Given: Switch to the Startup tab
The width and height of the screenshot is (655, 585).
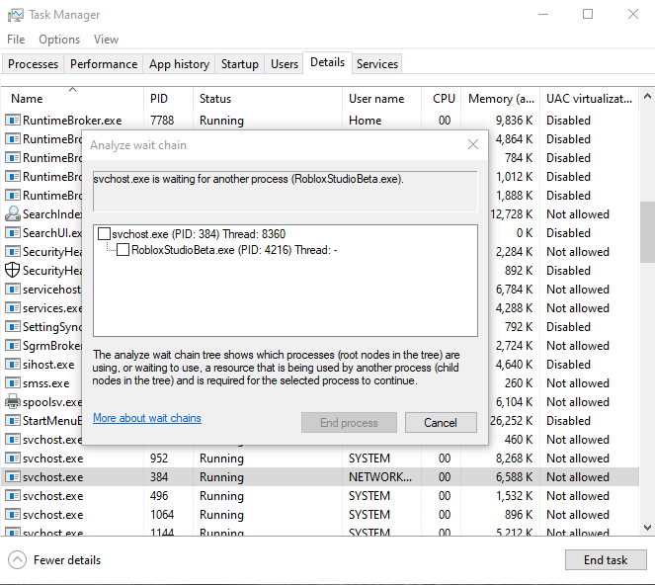Looking at the screenshot, I should click(x=240, y=64).
